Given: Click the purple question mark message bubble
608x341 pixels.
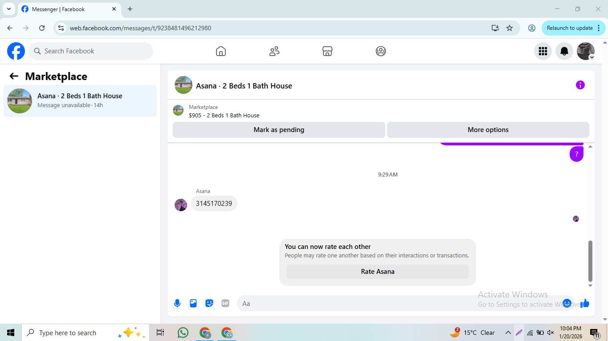Looking at the screenshot, I should coord(576,154).
